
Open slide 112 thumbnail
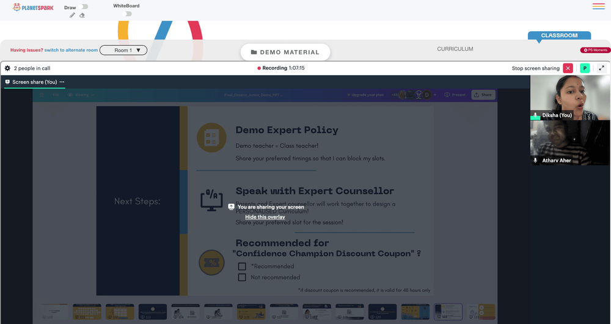[120, 312]
